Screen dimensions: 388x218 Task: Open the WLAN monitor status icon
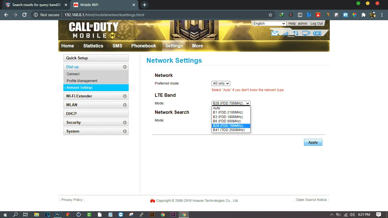coord(306,33)
